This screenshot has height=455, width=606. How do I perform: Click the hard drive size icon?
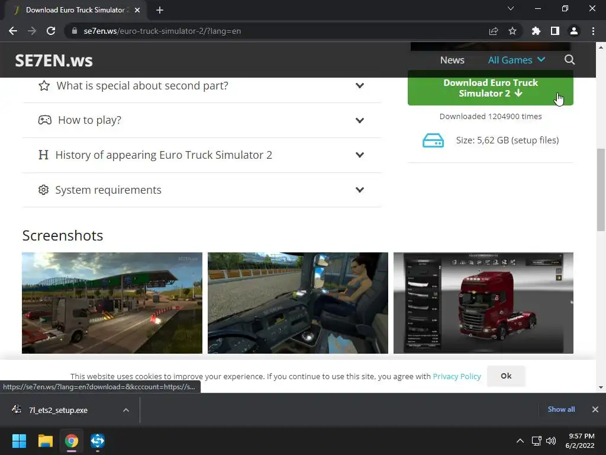pyautogui.click(x=433, y=140)
